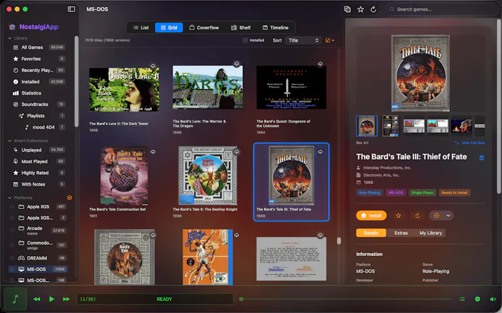Select the Commodore amiga platform radio
Screen dimensions: 502x313
[x=12, y=245]
